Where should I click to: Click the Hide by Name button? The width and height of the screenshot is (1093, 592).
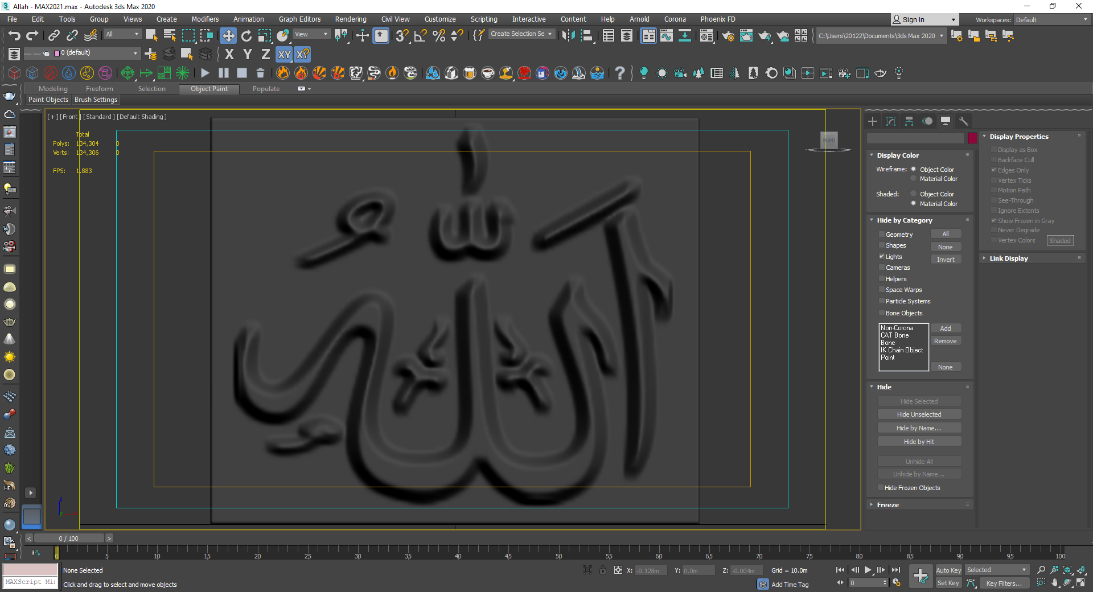coord(919,428)
